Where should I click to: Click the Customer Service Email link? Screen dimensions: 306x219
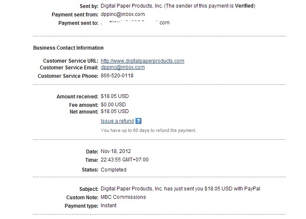123,67
